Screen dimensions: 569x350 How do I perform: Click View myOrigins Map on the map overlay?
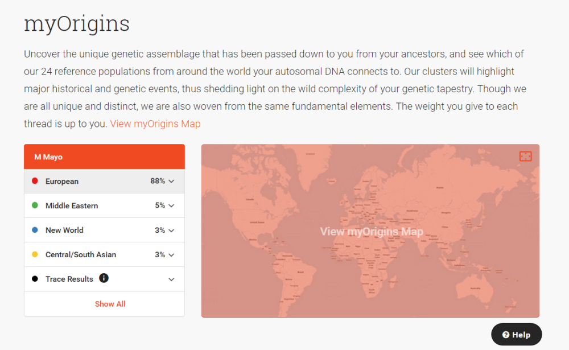370,232
